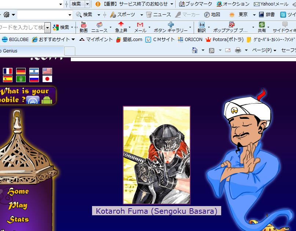Click Kotaroh Fuma (Sengoku Basara) name text
The image size is (296, 231).
157,211
